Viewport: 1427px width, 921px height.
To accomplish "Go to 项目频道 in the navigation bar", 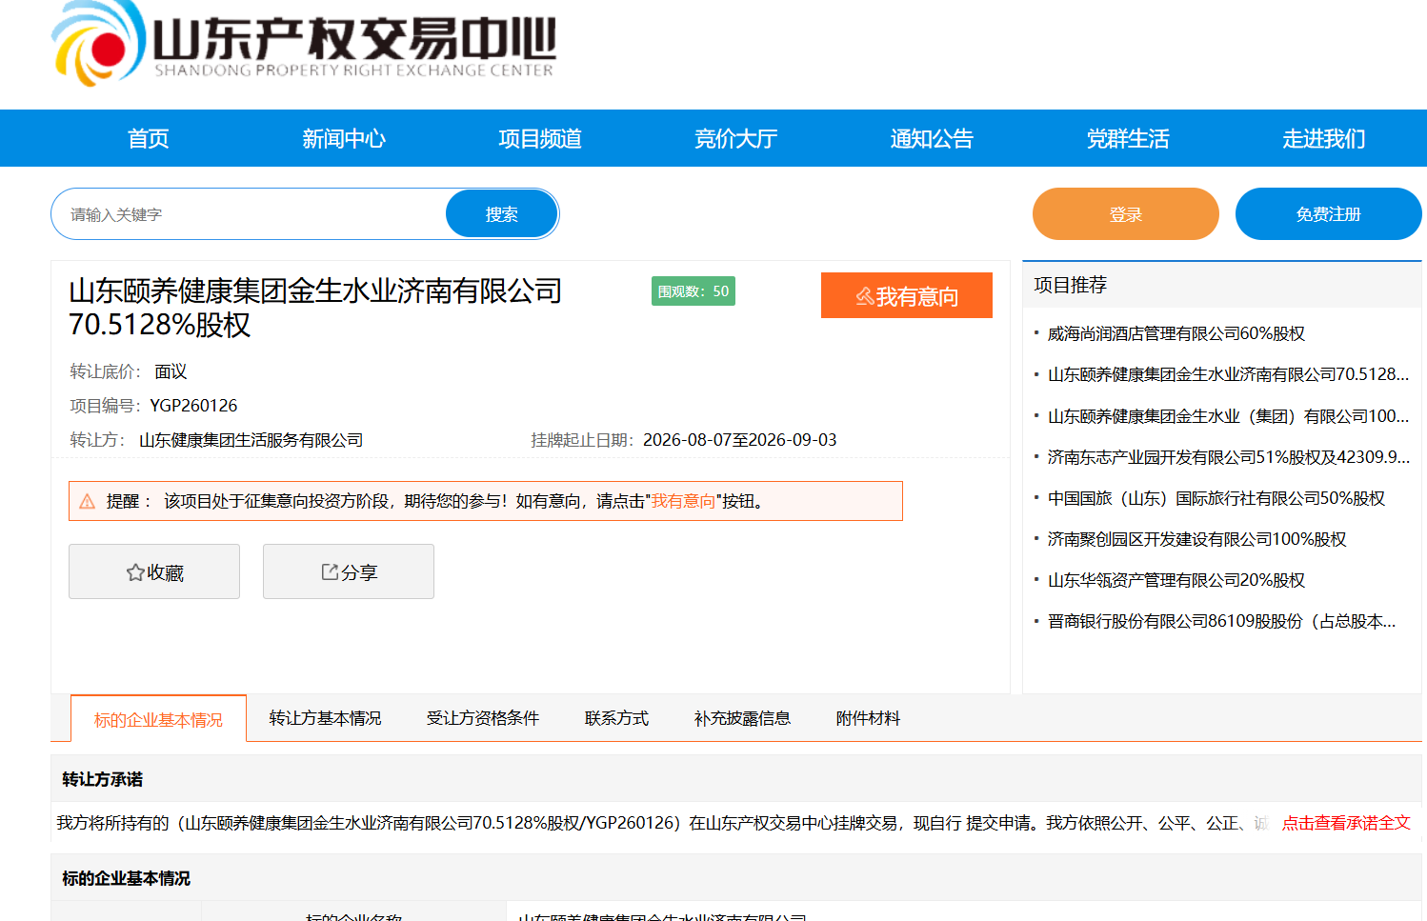I will click(540, 138).
